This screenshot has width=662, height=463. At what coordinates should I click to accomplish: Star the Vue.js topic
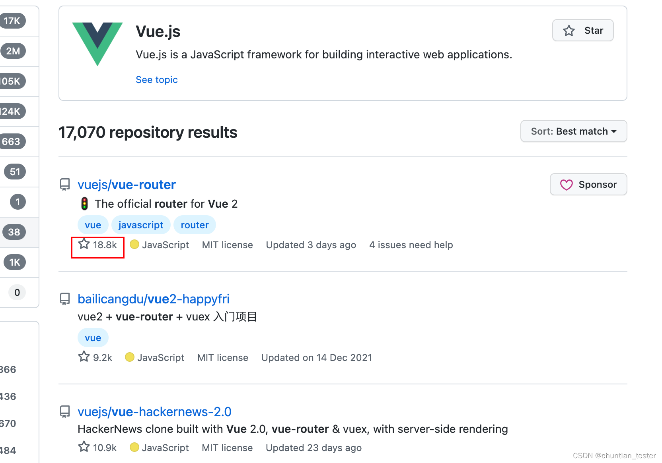[x=582, y=30]
